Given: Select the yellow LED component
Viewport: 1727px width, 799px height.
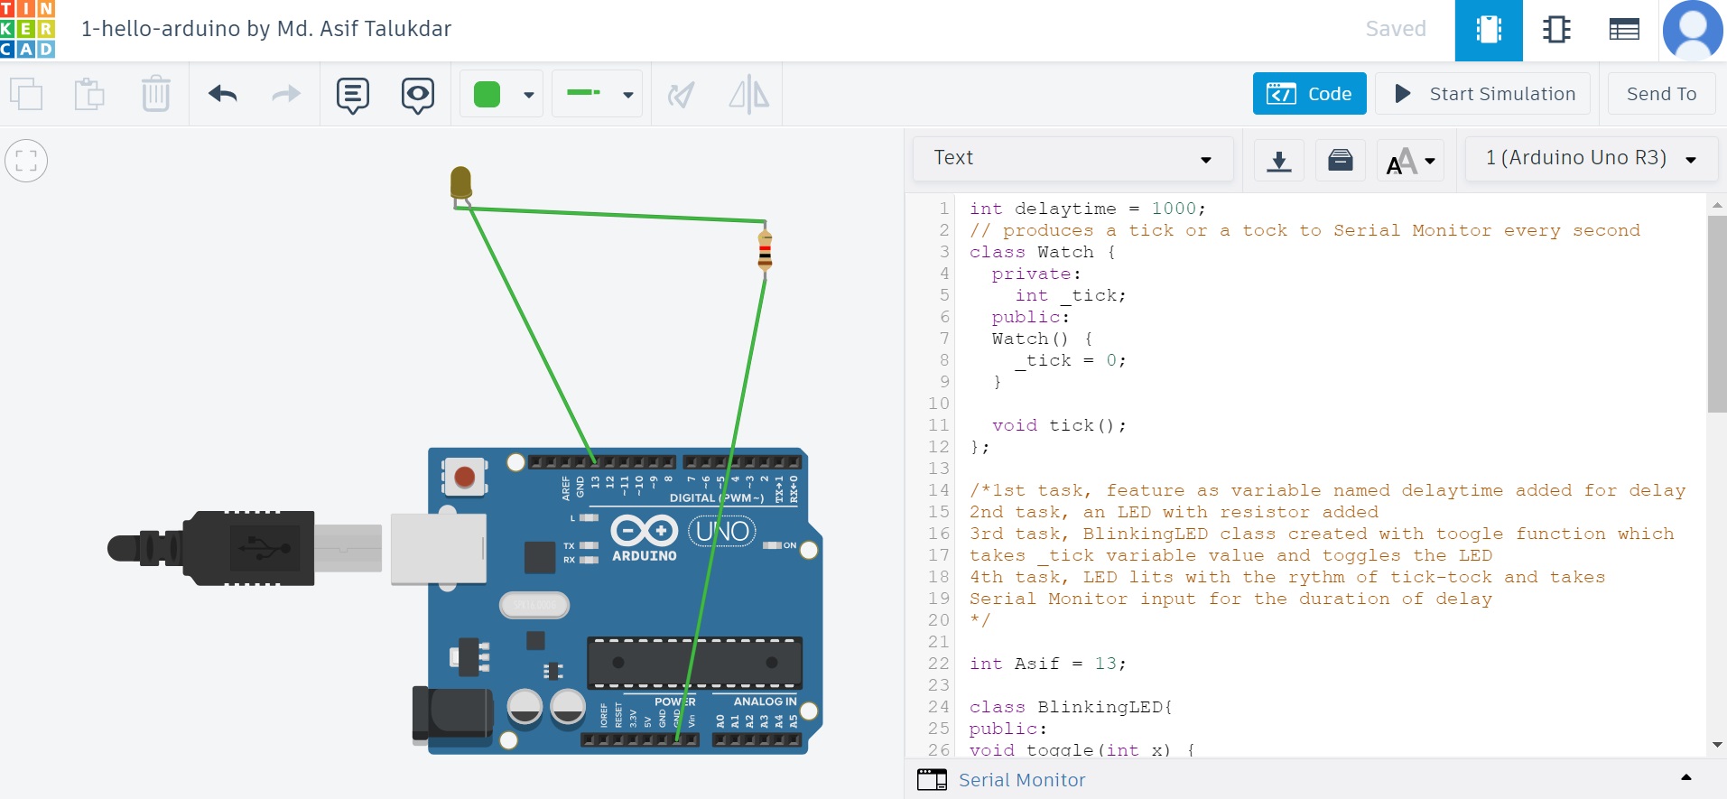Looking at the screenshot, I should pyautogui.click(x=460, y=183).
